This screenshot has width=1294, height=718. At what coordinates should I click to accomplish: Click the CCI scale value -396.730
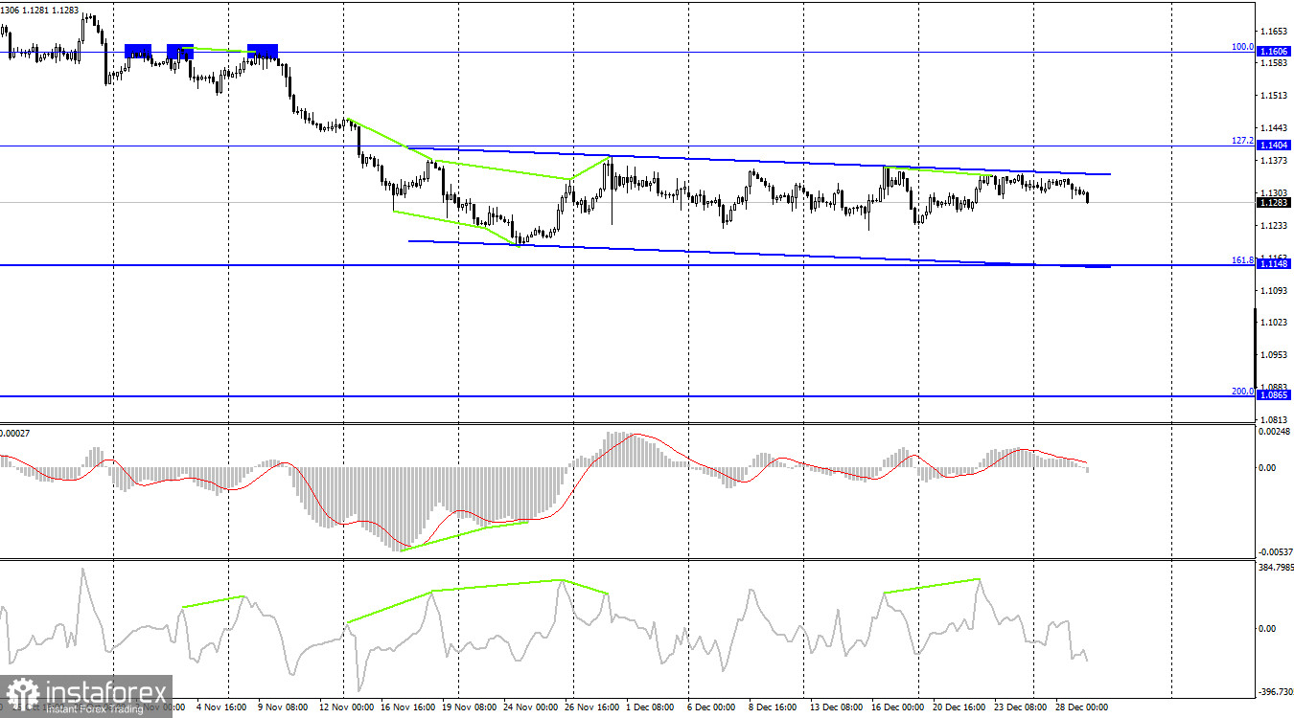(x=1274, y=691)
